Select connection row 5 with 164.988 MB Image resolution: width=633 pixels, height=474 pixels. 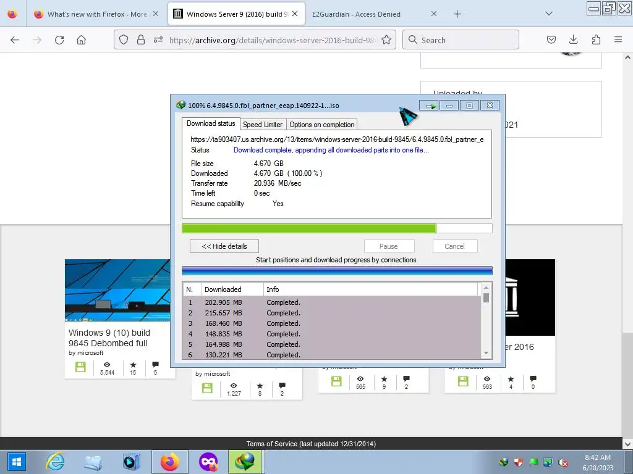point(332,344)
